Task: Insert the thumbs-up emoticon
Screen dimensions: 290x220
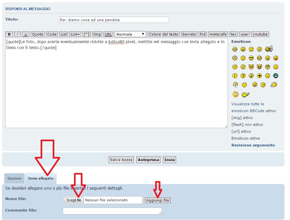Action: point(269,49)
